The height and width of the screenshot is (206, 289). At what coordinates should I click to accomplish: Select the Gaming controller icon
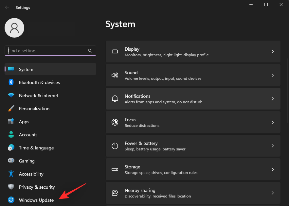11,161
